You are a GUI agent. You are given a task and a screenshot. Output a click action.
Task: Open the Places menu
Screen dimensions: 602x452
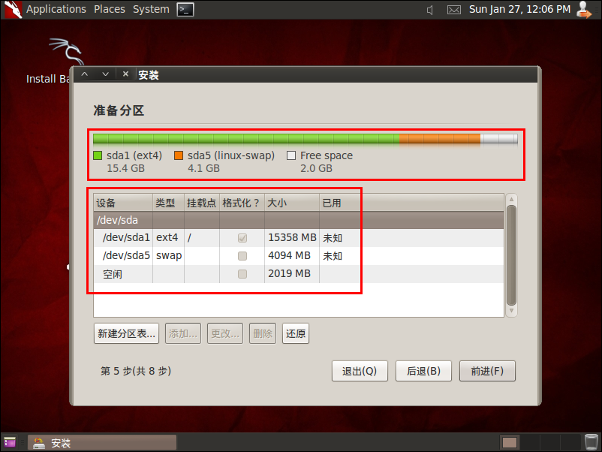(110, 9)
